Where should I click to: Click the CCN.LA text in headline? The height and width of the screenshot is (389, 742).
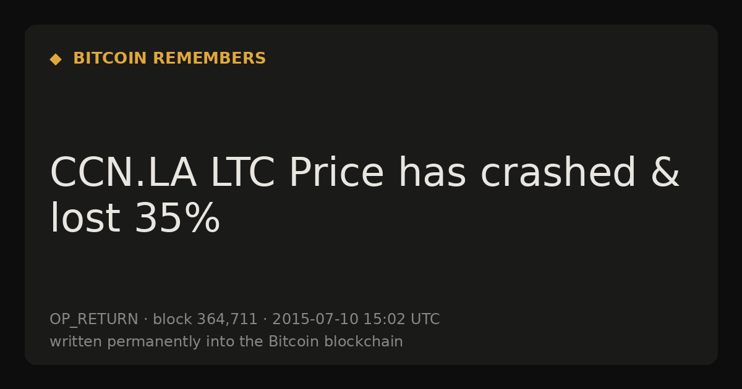coord(123,174)
